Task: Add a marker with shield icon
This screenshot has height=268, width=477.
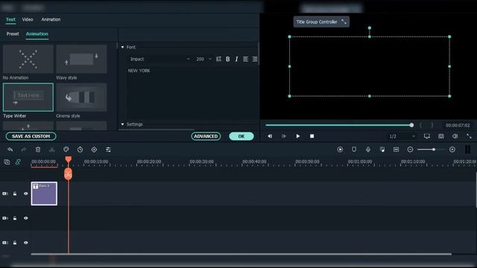Action: (354, 150)
